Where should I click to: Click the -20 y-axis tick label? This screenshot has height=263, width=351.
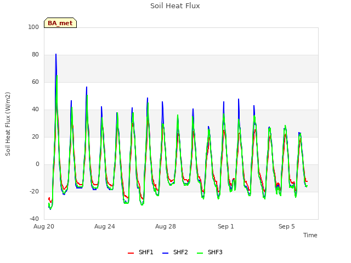click(34, 191)
